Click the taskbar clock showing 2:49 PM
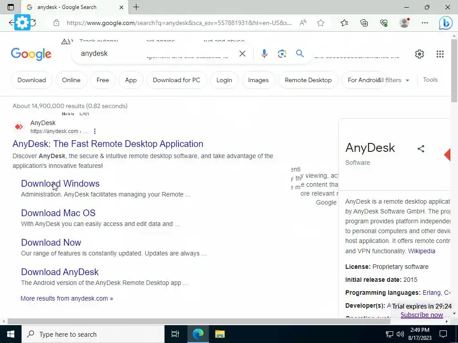Screen dimensions: 458x343 tap(420, 334)
